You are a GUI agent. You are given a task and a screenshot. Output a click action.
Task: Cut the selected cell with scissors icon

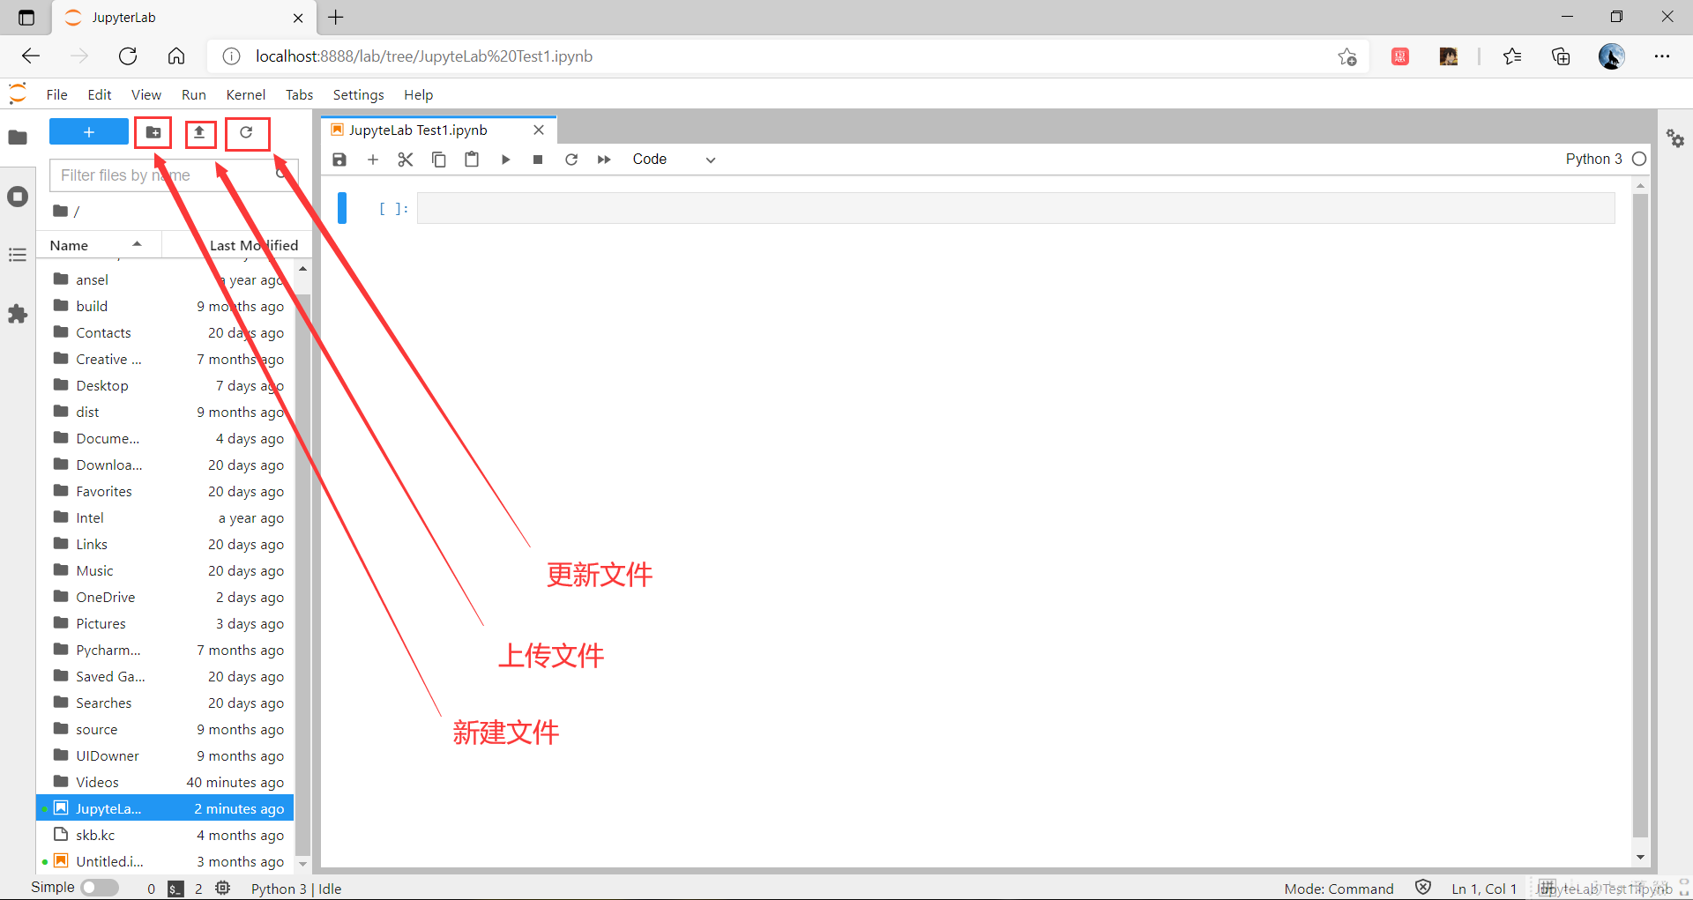pos(406,160)
